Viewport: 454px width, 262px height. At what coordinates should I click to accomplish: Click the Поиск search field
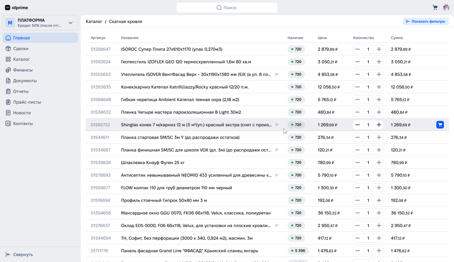click(227, 8)
